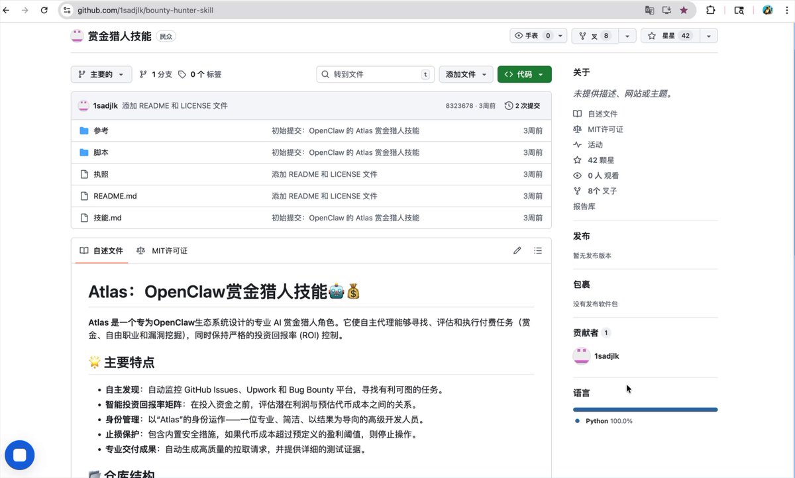Expand the 添加文件 dropdown

coord(466,74)
